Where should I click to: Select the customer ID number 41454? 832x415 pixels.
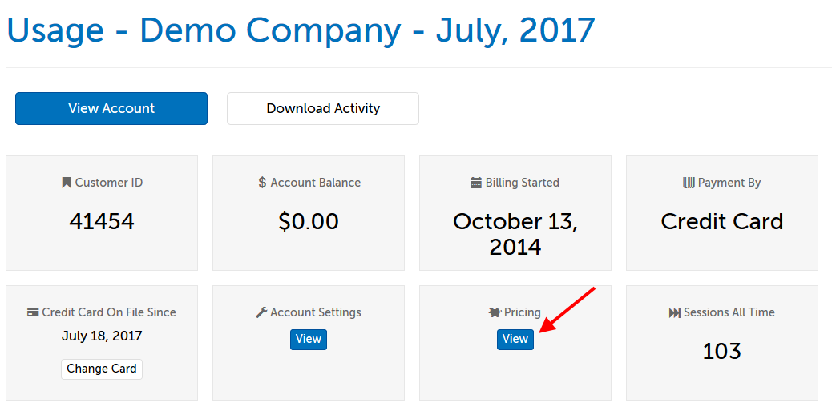coord(102,221)
